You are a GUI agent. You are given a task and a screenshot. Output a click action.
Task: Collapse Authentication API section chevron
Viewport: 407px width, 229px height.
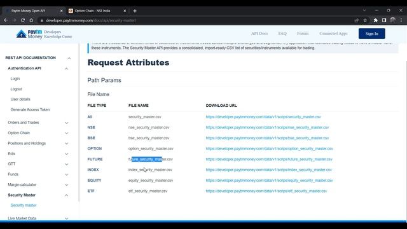pyautogui.click(x=66, y=69)
